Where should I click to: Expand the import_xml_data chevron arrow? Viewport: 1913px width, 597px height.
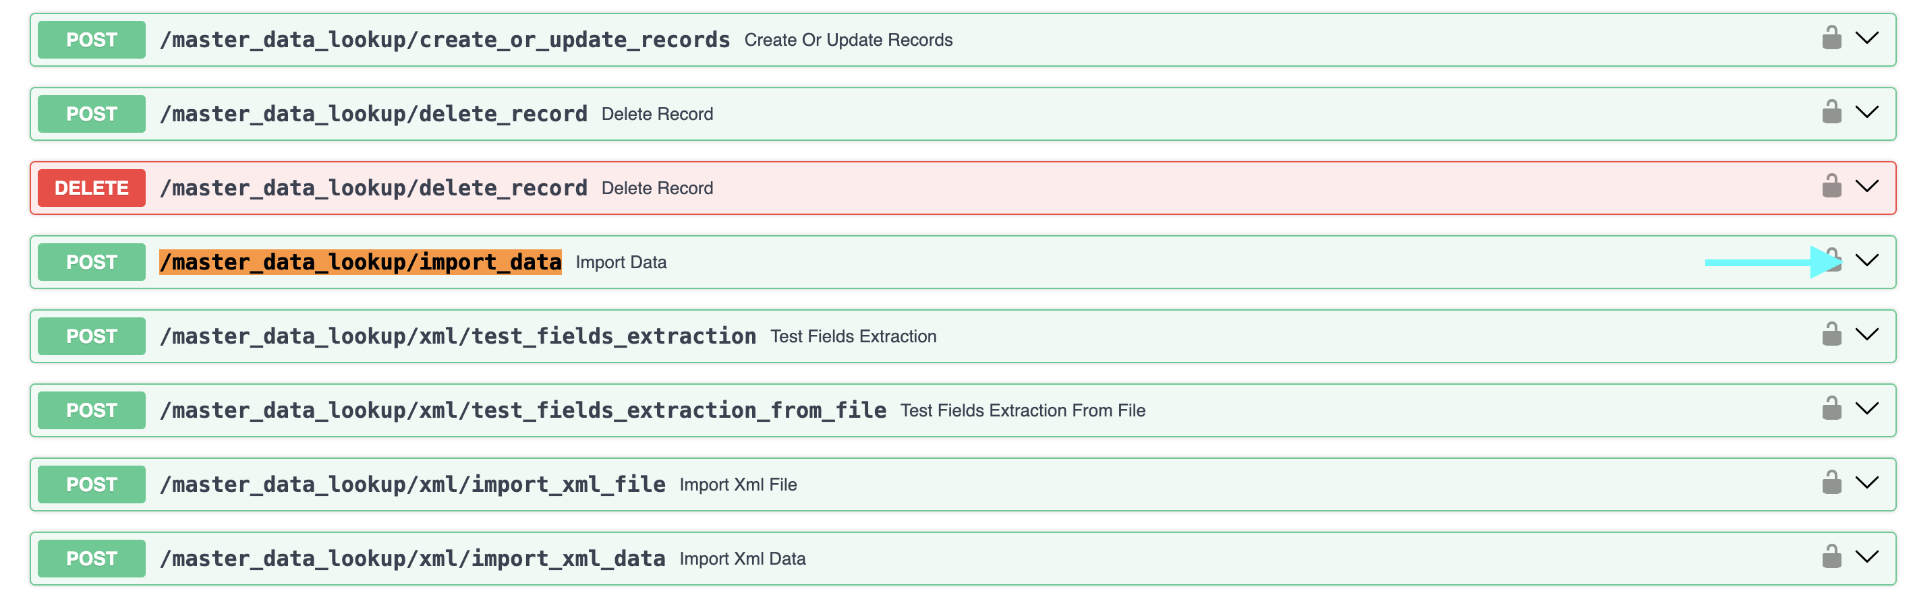click(1866, 557)
